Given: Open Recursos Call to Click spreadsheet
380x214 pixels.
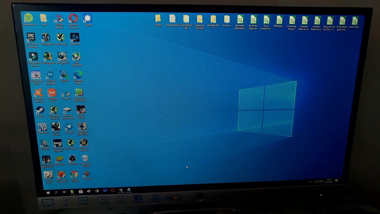Looking at the screenshot, I should click(329, 23).
